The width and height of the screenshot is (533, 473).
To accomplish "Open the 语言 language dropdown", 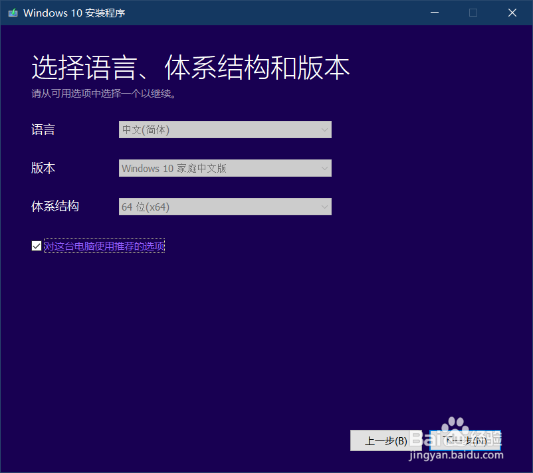I will [x=225, y=130].
